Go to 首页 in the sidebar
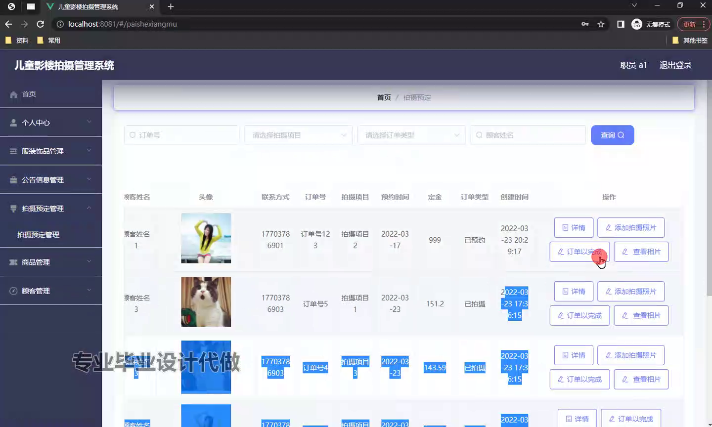Viewport: 712px width, 427px height. coord(51,94)
